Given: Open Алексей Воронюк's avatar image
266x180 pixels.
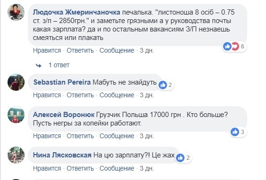Looking at the screenshot, I should click(16, 115).
